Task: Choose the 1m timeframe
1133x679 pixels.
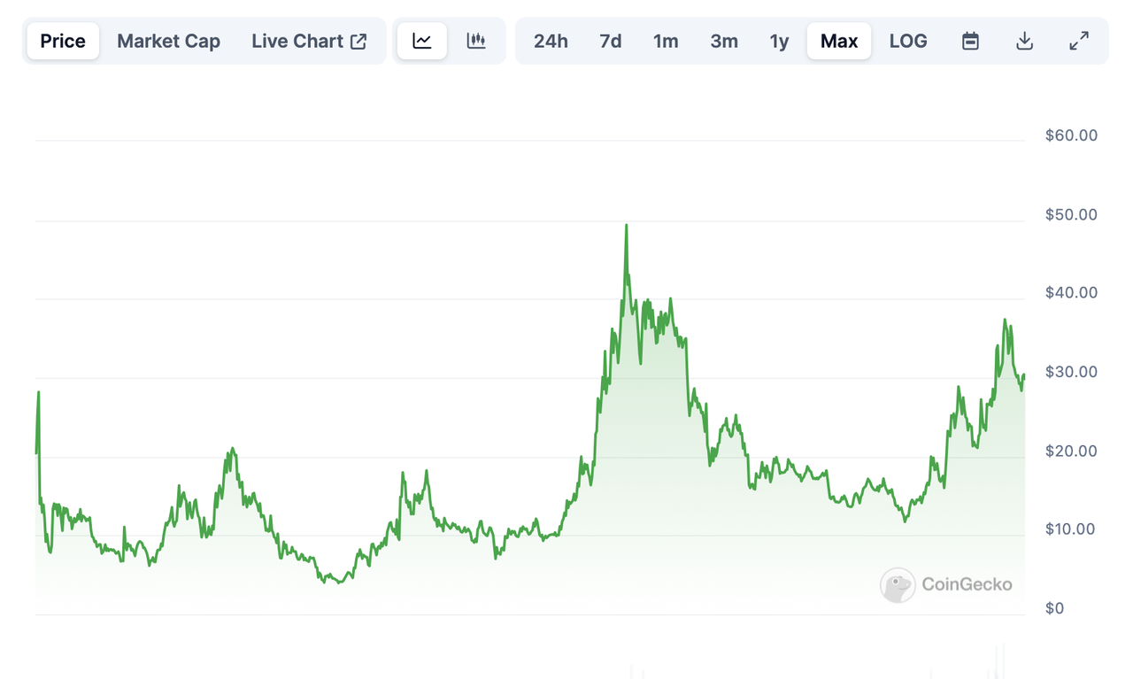Action: [666, 40]
